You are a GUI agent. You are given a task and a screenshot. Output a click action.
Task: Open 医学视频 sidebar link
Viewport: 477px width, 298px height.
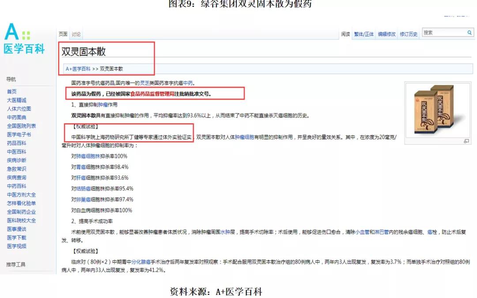coord(17,246)
